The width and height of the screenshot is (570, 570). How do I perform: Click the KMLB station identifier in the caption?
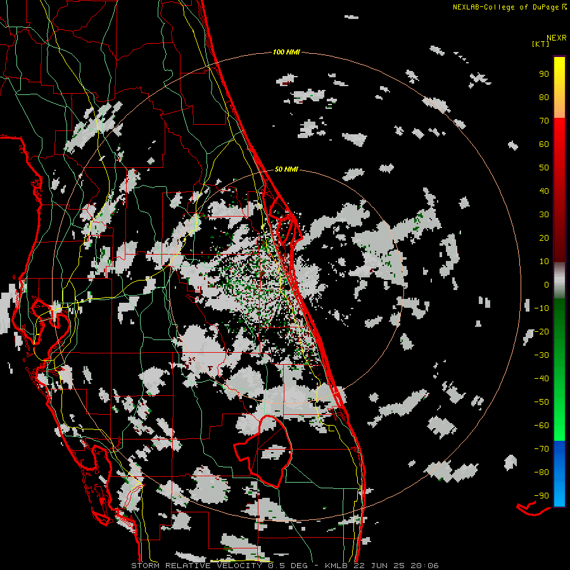tap(336, 566)
